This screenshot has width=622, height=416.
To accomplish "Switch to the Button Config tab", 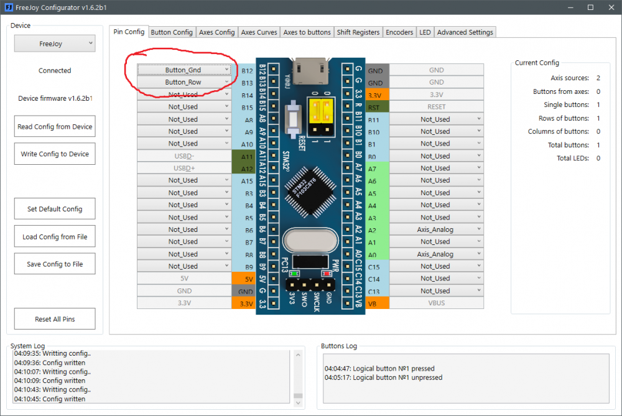I will (171, 32).
